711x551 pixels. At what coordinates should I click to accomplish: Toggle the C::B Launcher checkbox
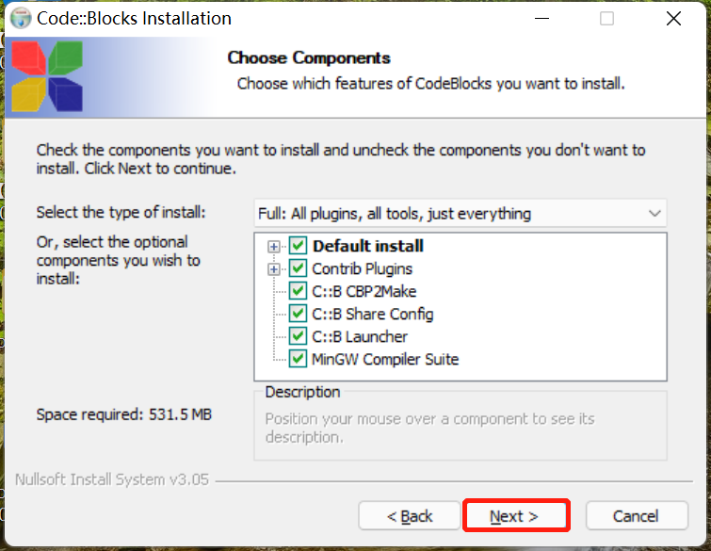point(299,336)
